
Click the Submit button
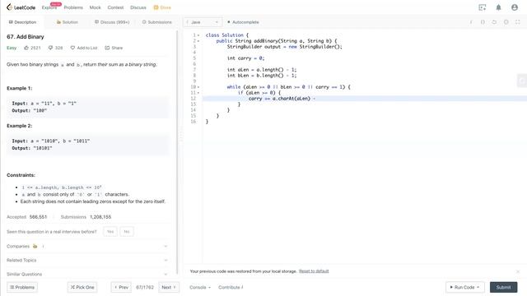pos(503,287)
